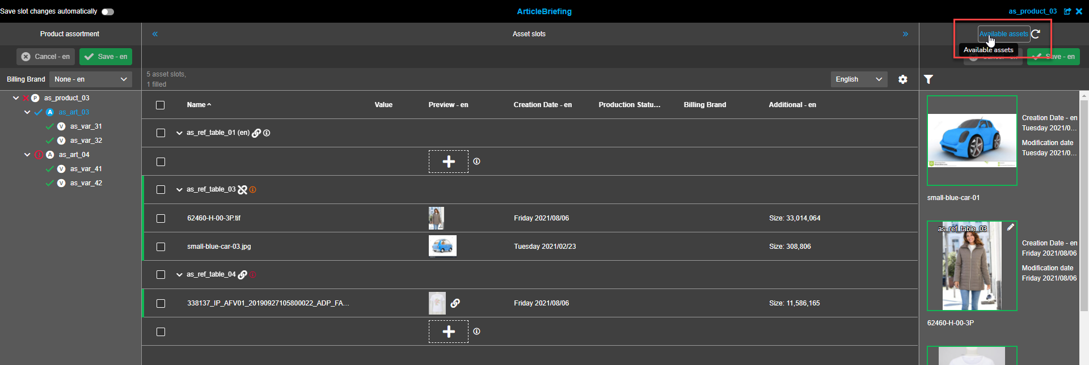Open the English language dropdown
Image resolution: width=1089 pixels, height=365 pixels.
point(859,79)
